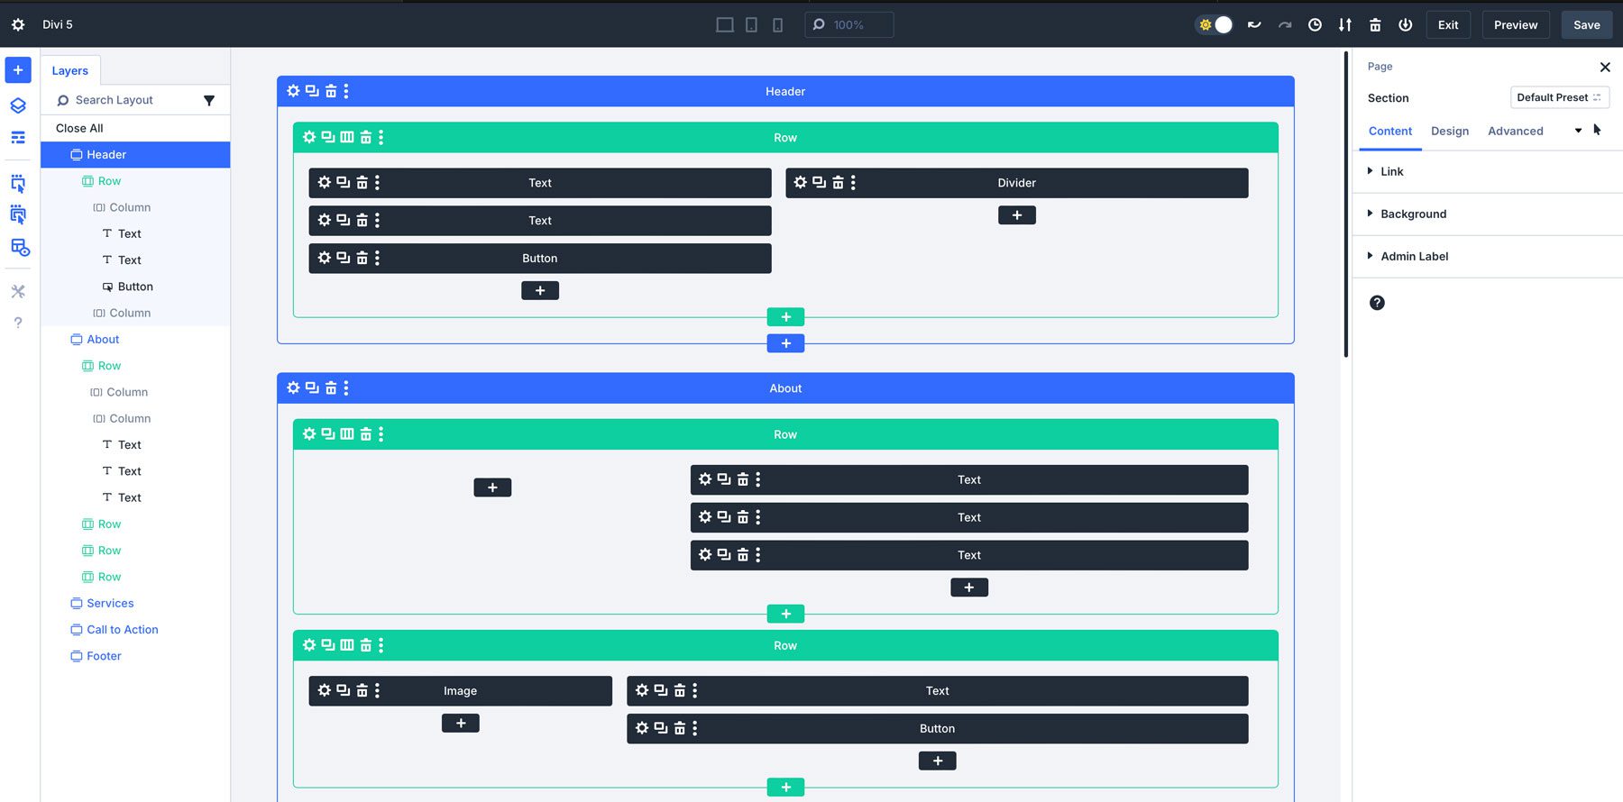Save the page
The height and width of the screenshot is (802, 1623).
click(1587, 24)
